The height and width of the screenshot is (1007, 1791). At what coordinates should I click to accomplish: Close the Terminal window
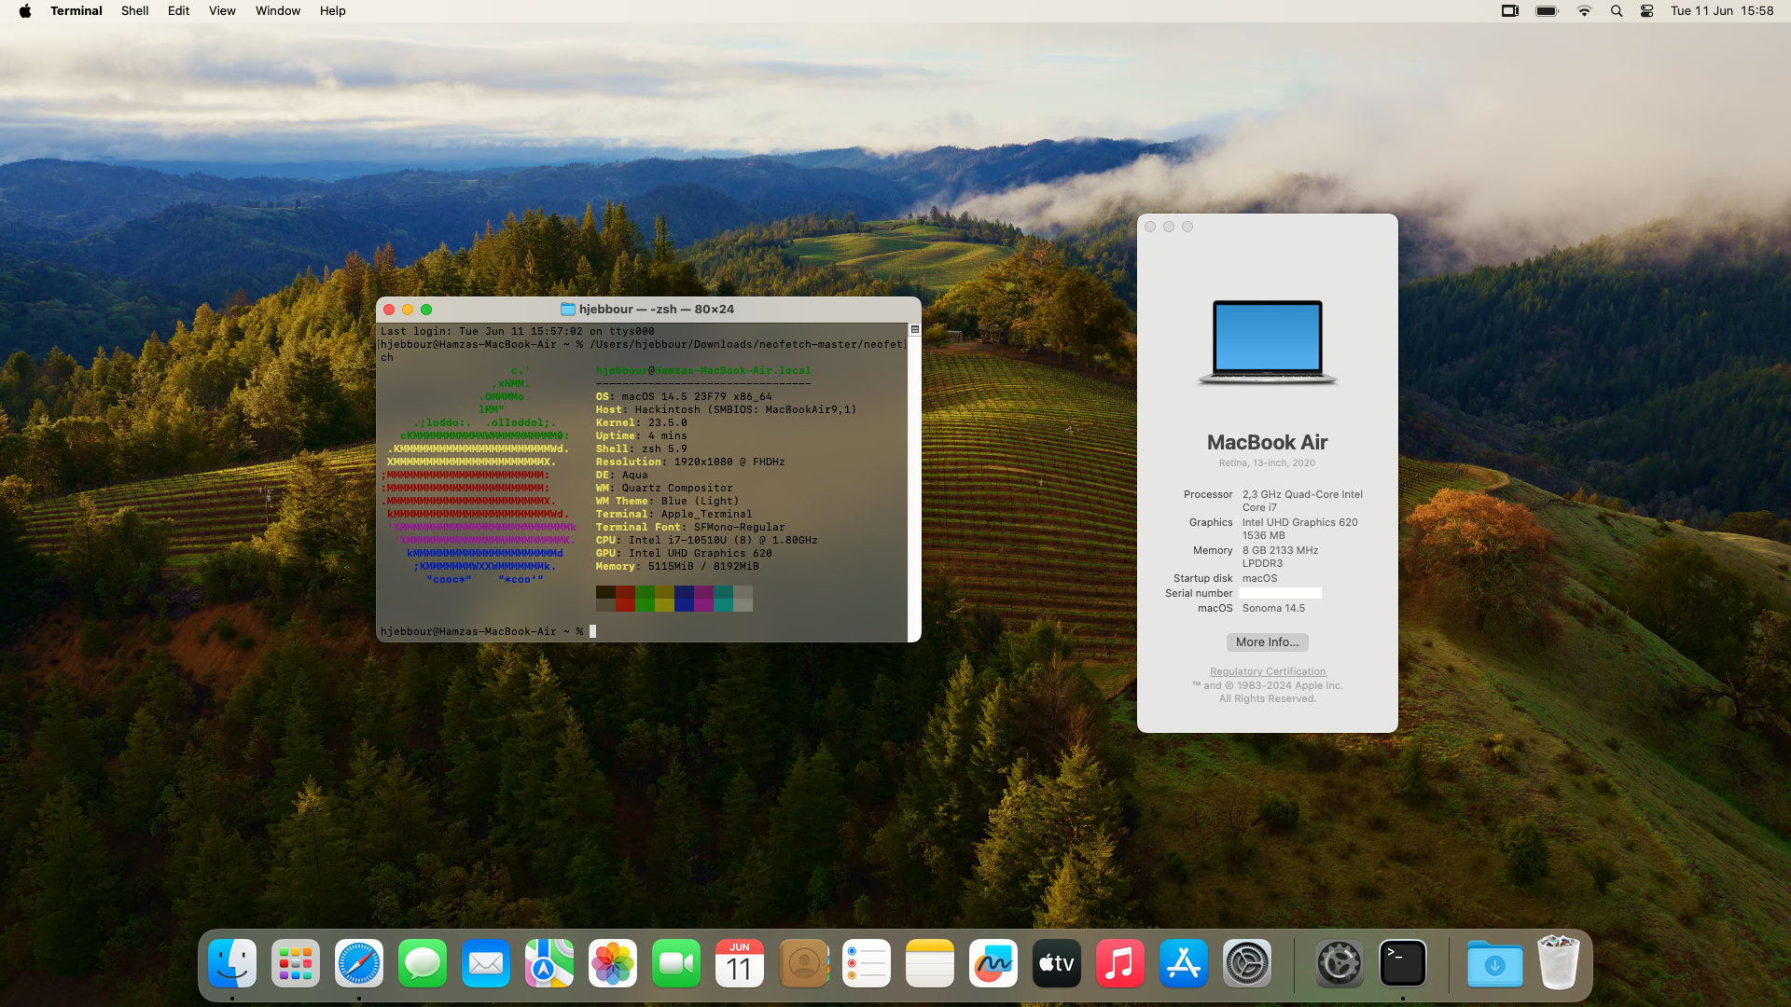point(389,310)
